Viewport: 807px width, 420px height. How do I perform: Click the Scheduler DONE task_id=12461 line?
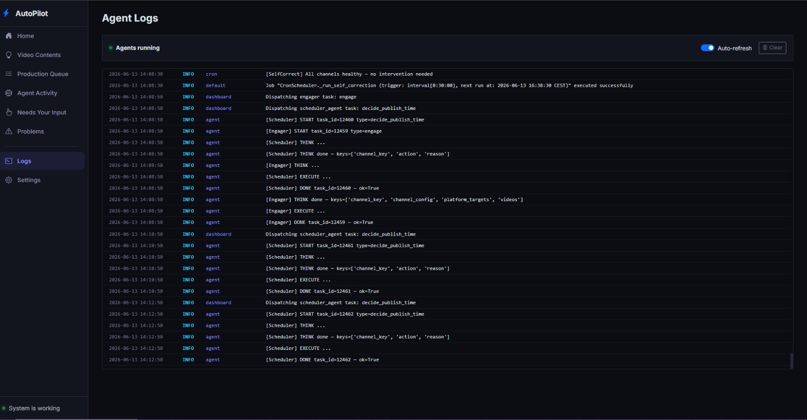(322, 291)
